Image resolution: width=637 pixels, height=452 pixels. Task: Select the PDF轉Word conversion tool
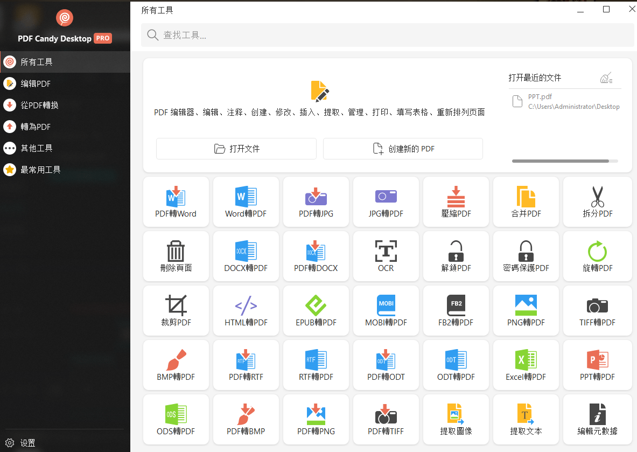pos(176,202)
